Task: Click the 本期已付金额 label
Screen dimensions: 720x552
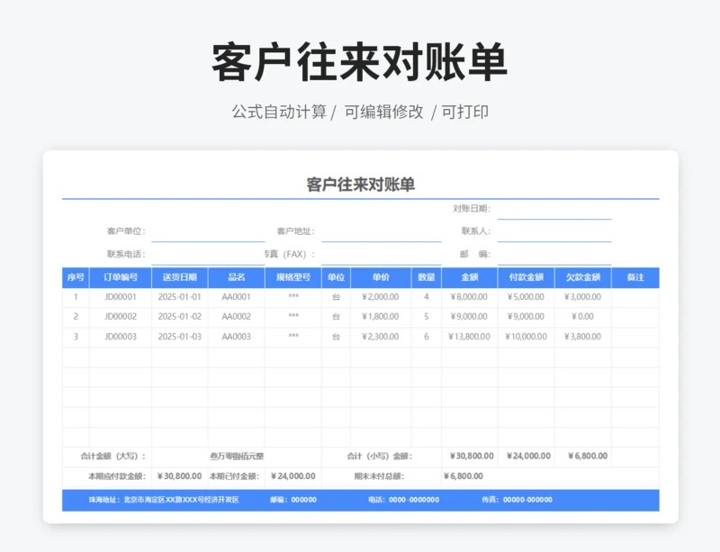Action: tap(235, 476)
